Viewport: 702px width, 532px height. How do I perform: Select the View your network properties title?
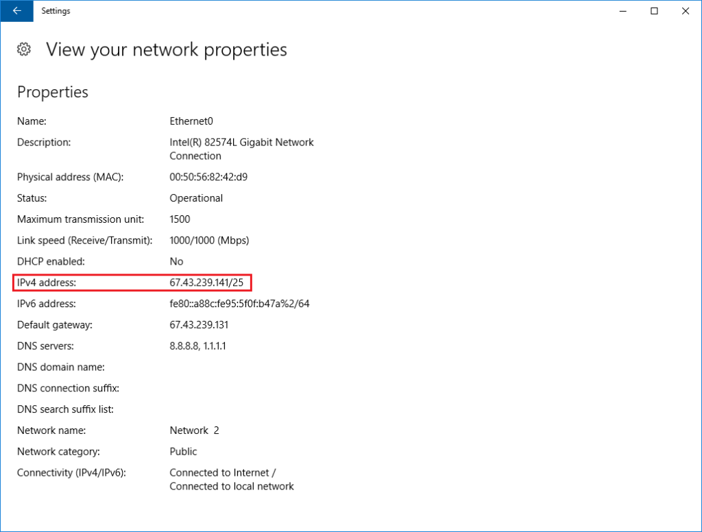(x=166, y=49)
